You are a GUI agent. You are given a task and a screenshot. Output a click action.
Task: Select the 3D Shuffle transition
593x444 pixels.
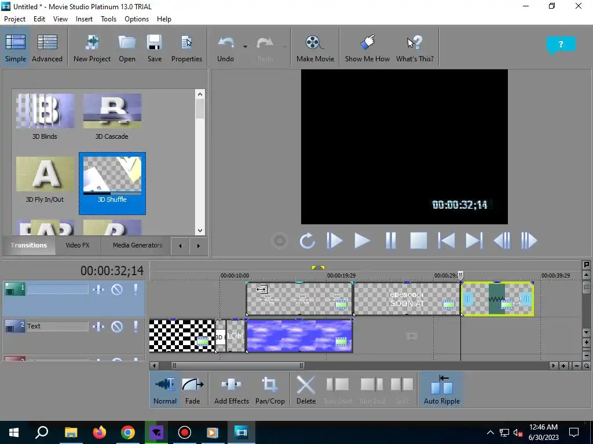click(112, 183)
